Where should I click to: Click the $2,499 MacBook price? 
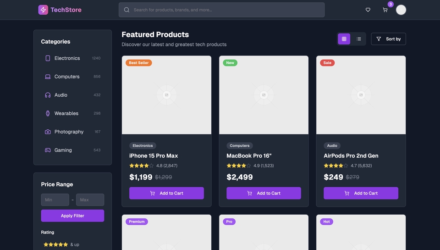(240, 177)
